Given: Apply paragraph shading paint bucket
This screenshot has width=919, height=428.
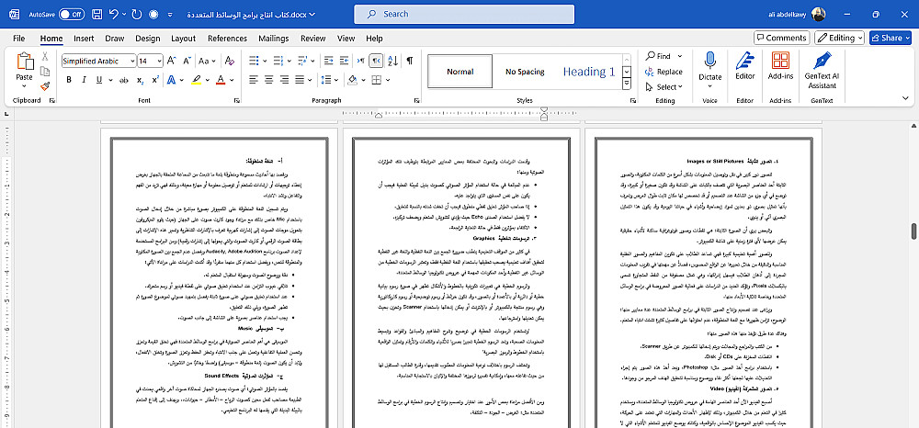Looking at the screenshot, I should click(353, 80).
